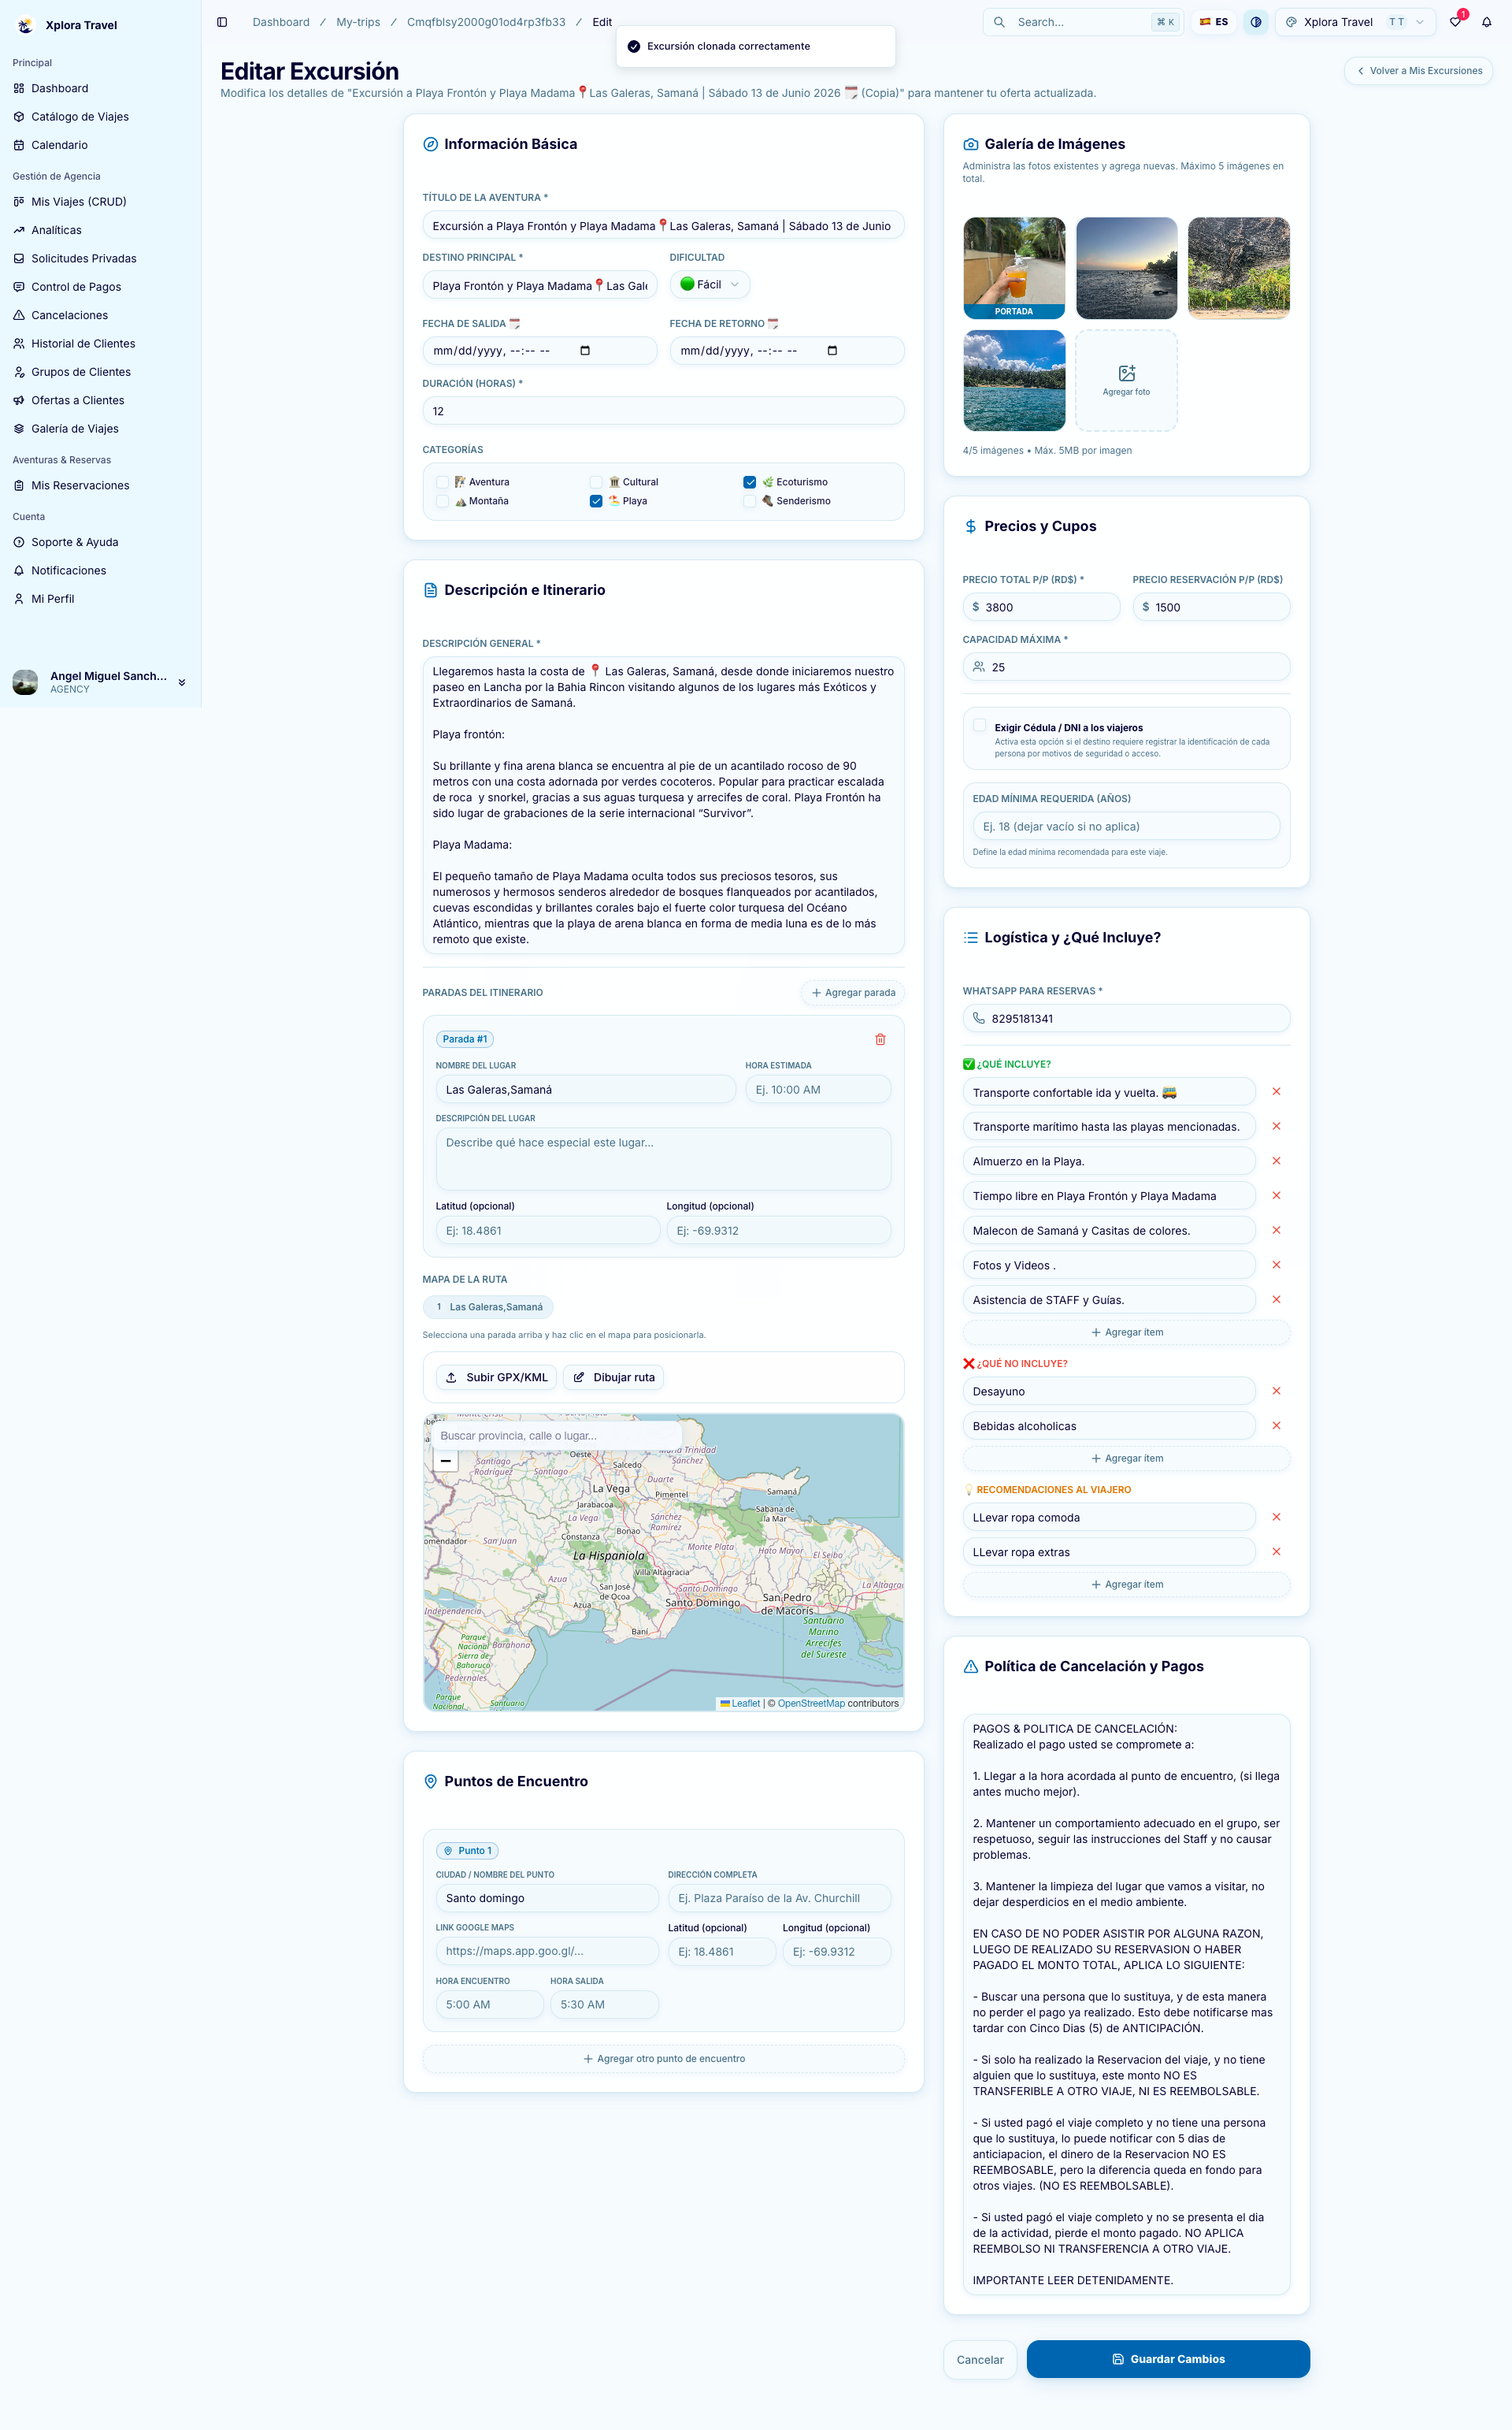This screenshot has width=1512, height=2430.
Task: Check the Cultural category
Action: pos(596,482)
